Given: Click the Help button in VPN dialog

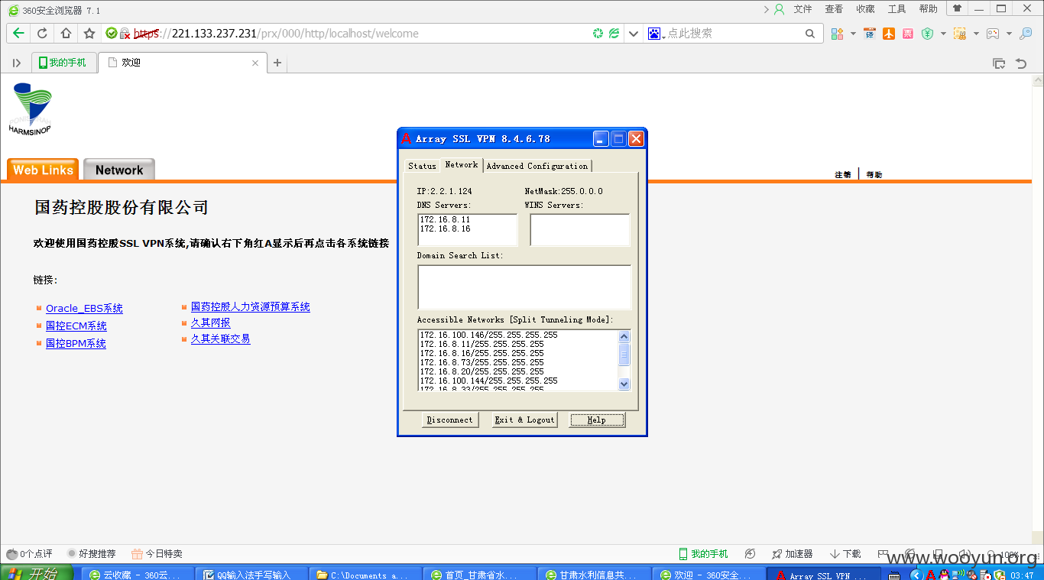Looking at the screenshot, I should pyautogui.click(x=597, y=420).
